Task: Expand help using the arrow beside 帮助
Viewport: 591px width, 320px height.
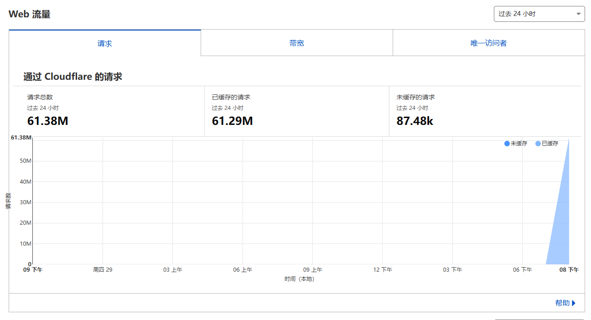Action: coord(574,303)
